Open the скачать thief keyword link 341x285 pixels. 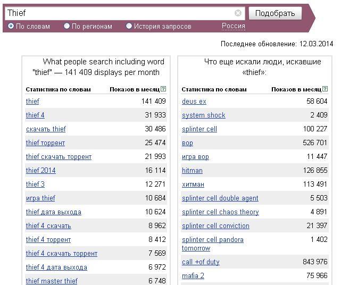point(46,129)
